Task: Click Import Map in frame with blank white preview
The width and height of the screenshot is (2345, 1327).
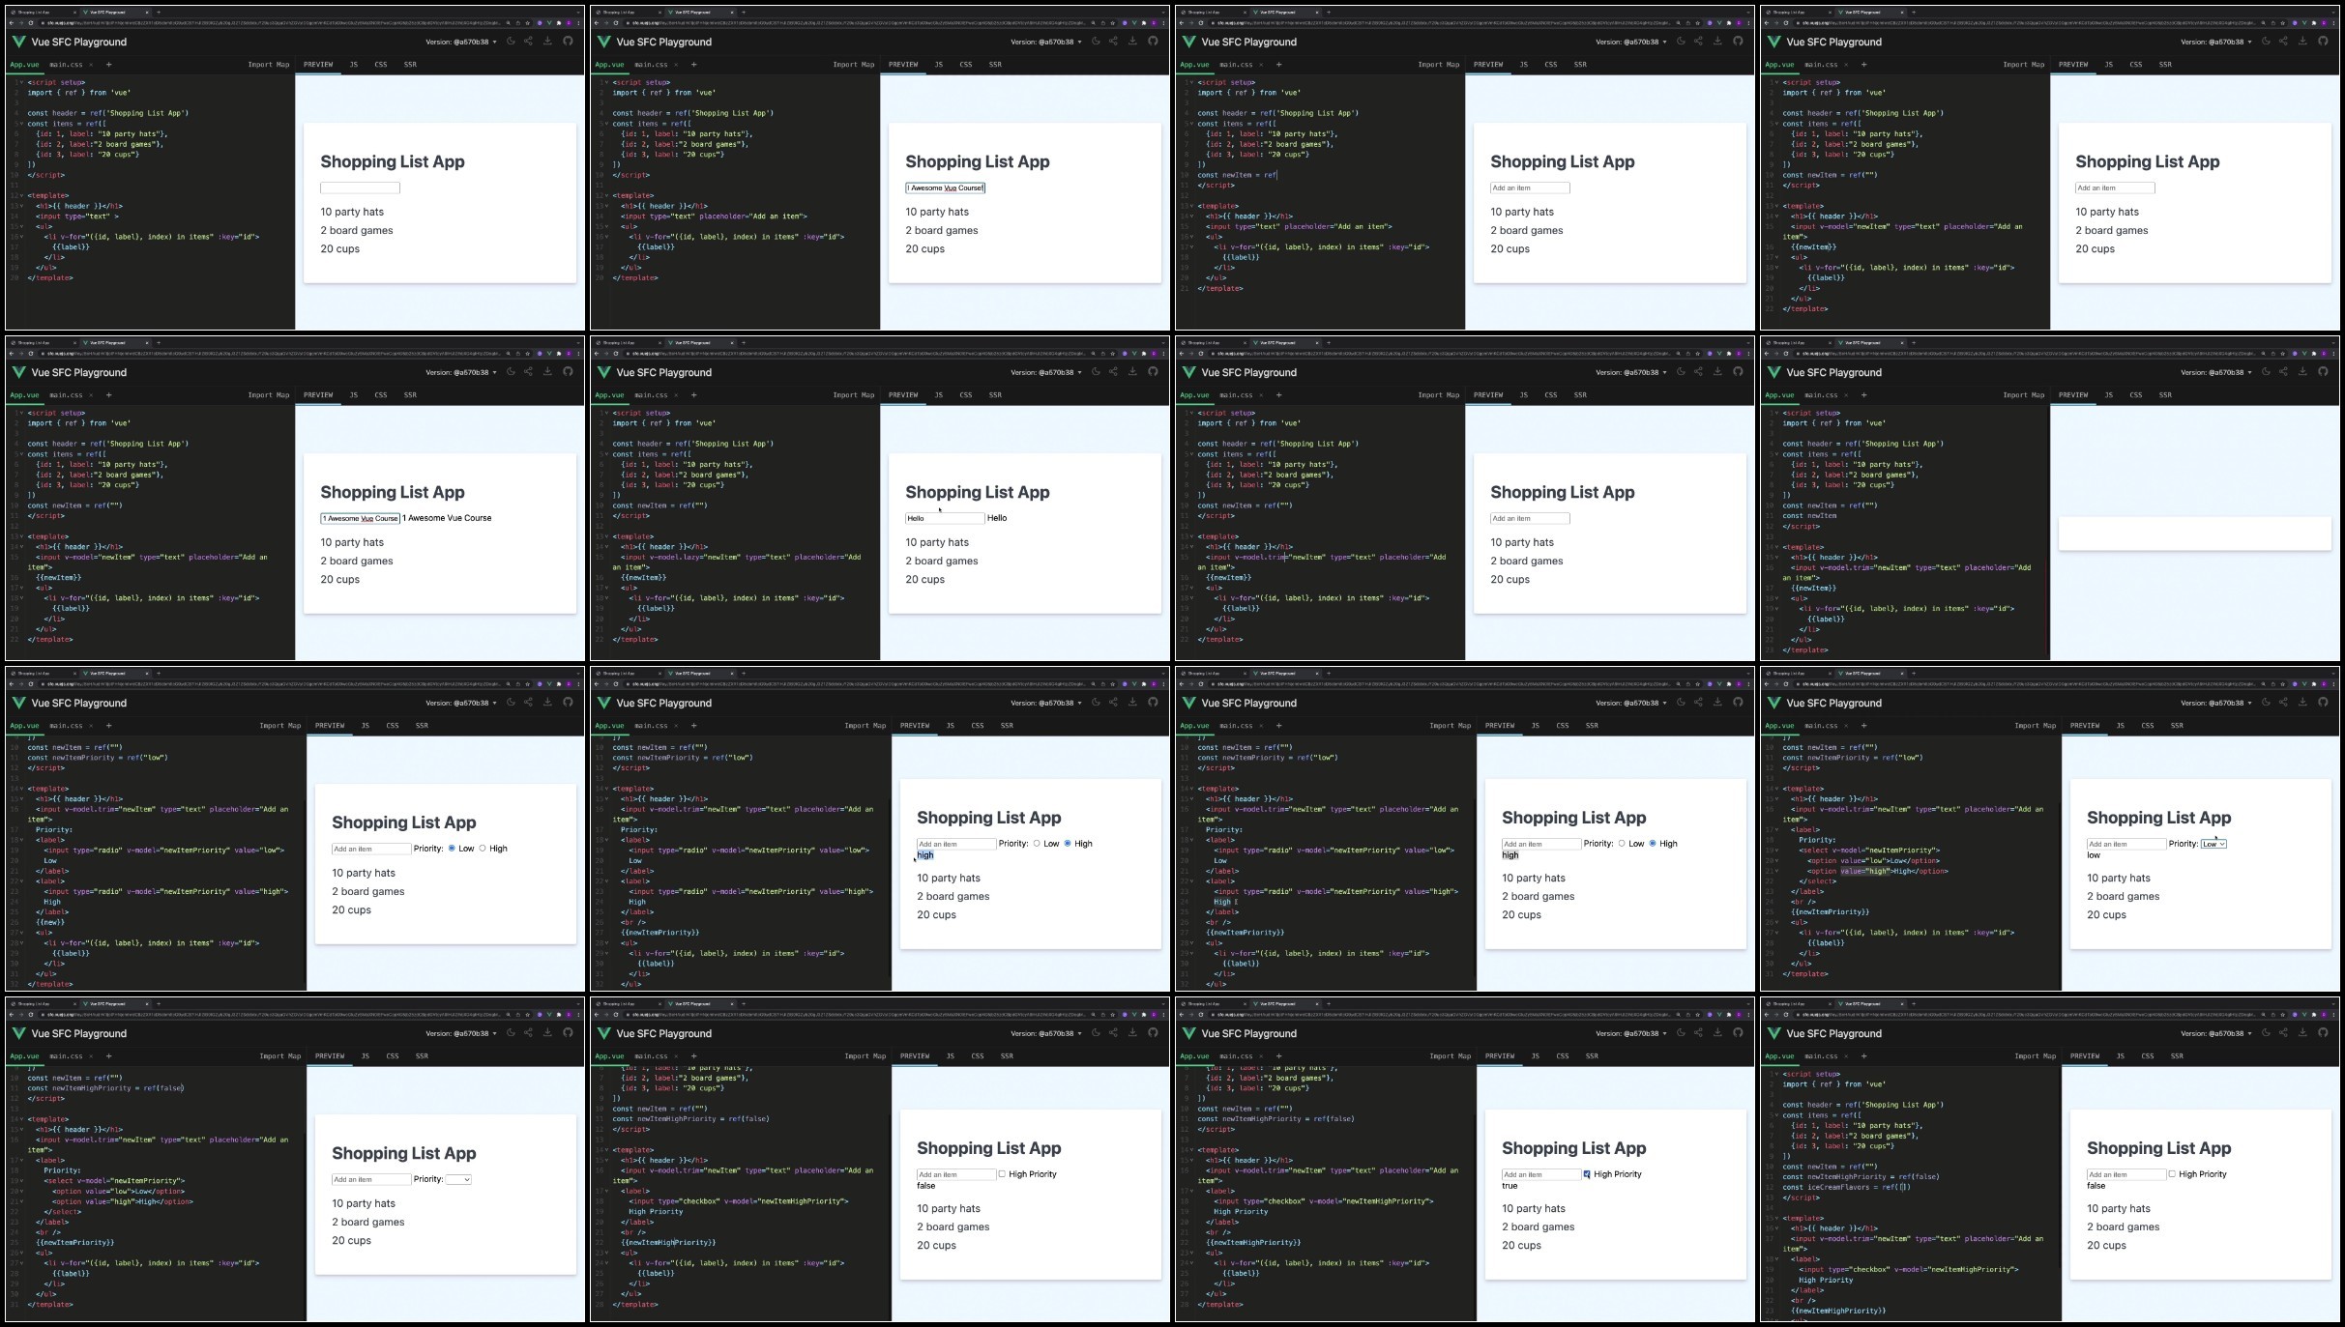Action: [2024, 395]
